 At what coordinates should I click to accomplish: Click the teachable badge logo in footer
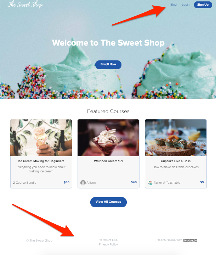click(190, 240)
